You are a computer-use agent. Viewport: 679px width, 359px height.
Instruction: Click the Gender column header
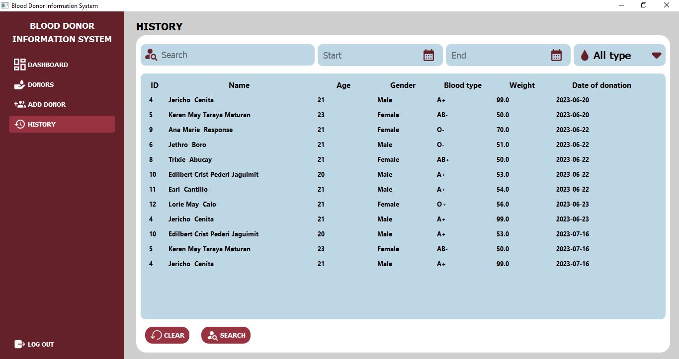click(x=403, y=85)
